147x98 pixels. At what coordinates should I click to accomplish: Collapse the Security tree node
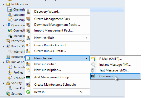[x=3, y=83]
